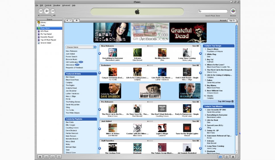Click next arrow in New Releases

pyautogui.click(x=200, y=53)
